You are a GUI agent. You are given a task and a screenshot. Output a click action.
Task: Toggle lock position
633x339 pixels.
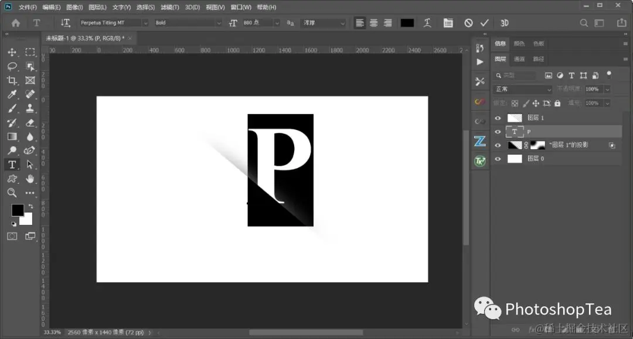click(x=536, y=104)
